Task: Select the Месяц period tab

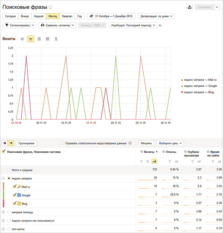Action: click(53, 16)
